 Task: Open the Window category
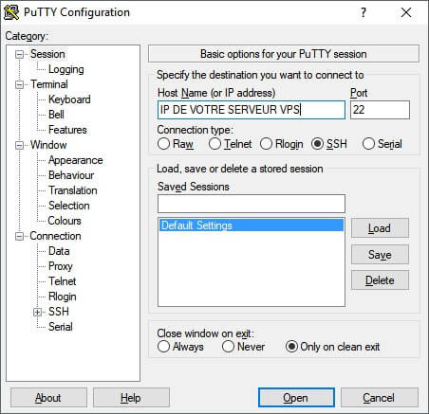(x=48, y=145)
